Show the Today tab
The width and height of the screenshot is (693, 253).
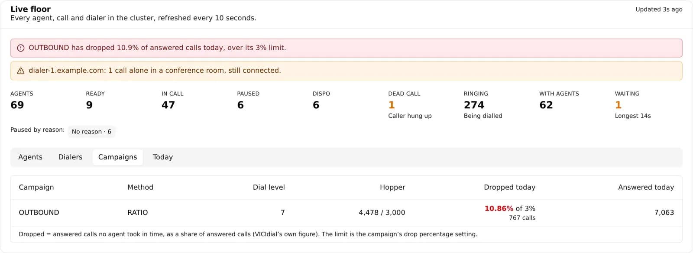(163, 157)
